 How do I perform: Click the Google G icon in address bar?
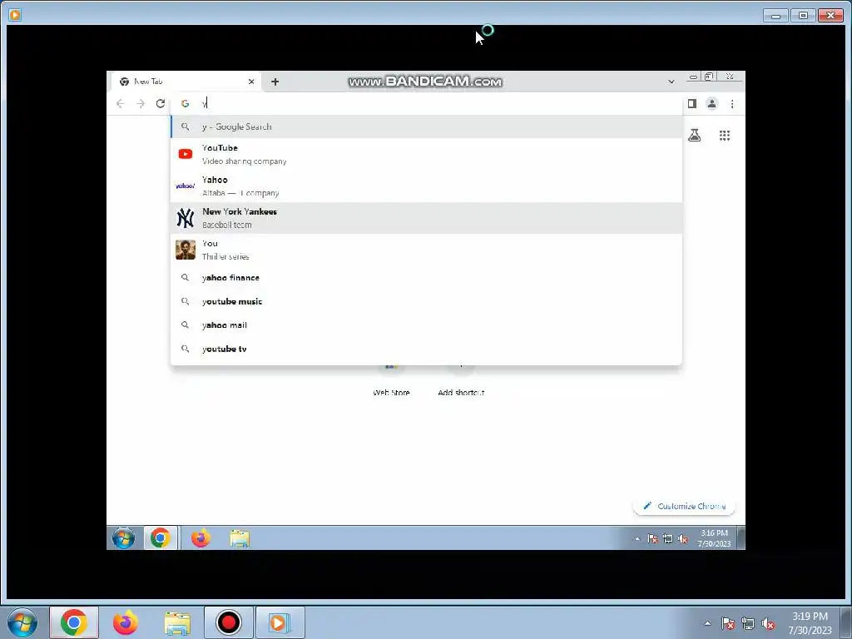coord(186,103)
